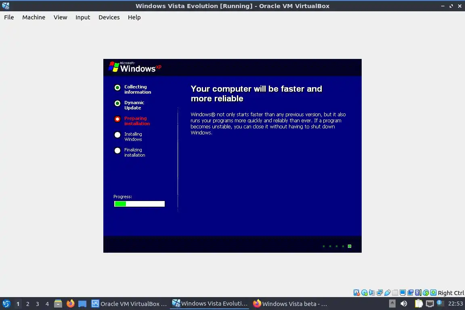Click the 'Your computer will be faster' heading
465x310 pixels.
tap(256, 94)
